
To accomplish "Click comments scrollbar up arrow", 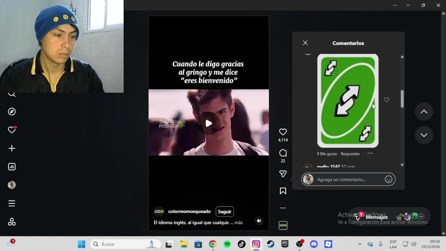I will pyautogui.click(x=402, y=57).
